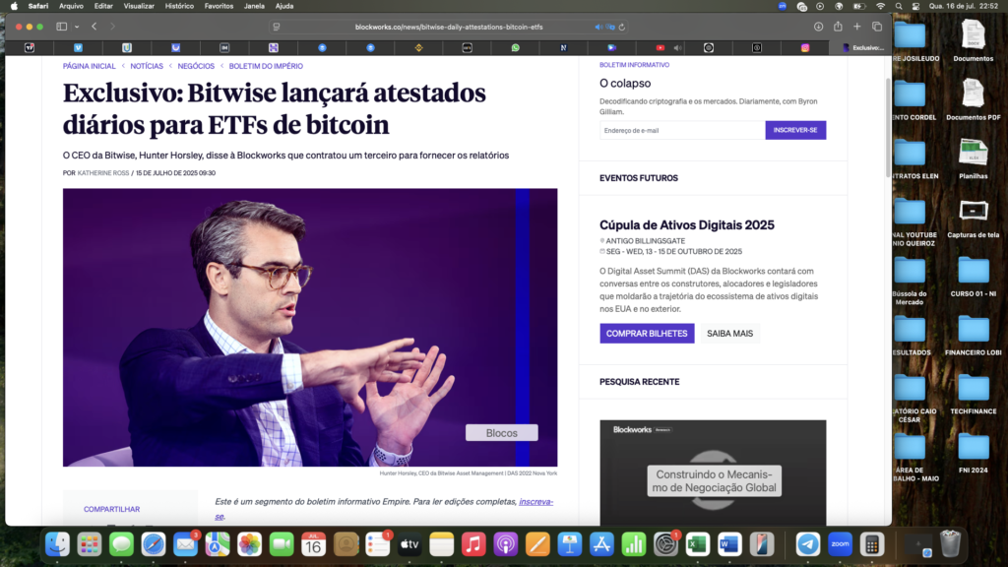1008x567 pixels.
Task: Open the Apple menu
Action: click(x=14, y=6)
